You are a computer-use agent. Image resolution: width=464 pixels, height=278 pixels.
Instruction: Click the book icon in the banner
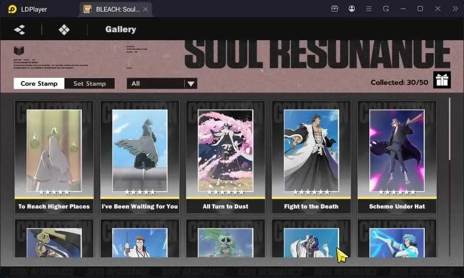click(x=19, y=51)
